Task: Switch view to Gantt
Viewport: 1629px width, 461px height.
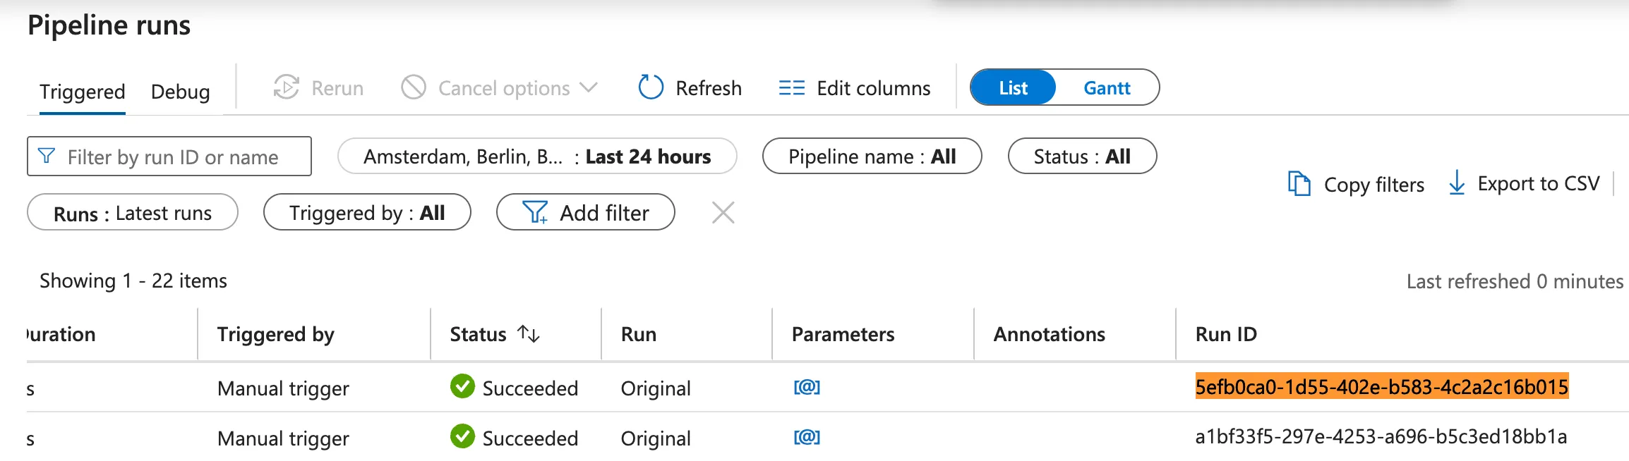Action: click(x=1106, y=88)
